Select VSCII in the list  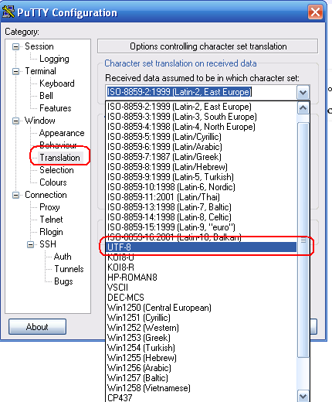pyautogui.click(x=202, y=288)
